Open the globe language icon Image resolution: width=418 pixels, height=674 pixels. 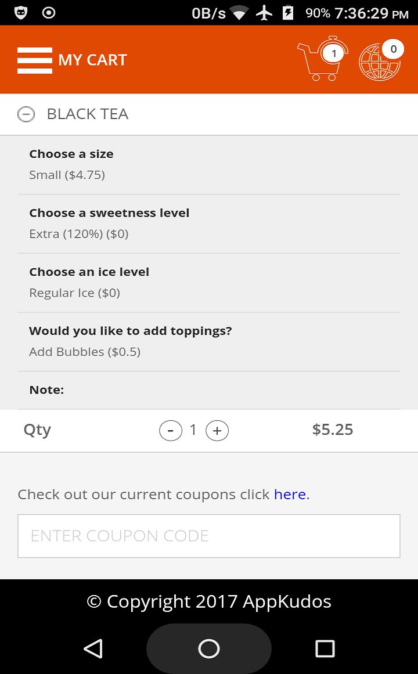pyautogui.click(x=381, y=60)
